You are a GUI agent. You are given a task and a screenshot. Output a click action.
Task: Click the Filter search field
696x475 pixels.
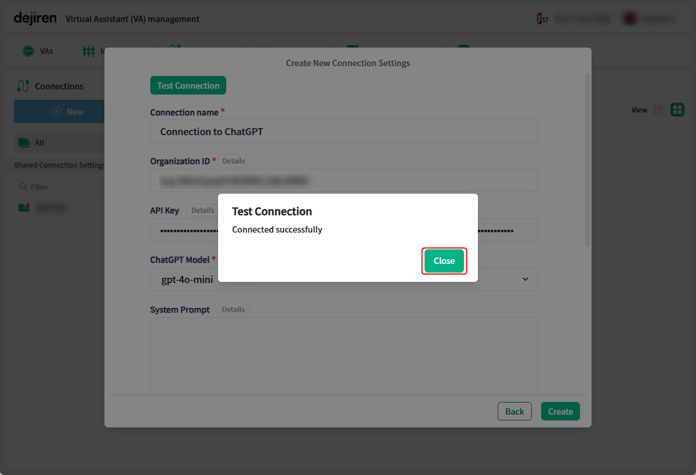[59, 187]
